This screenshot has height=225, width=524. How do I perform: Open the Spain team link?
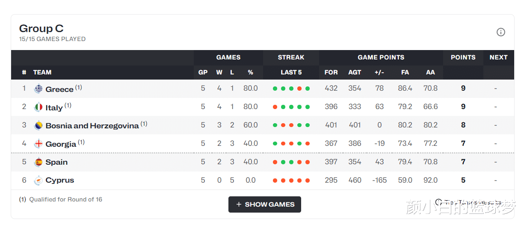[x=56, y=162]
